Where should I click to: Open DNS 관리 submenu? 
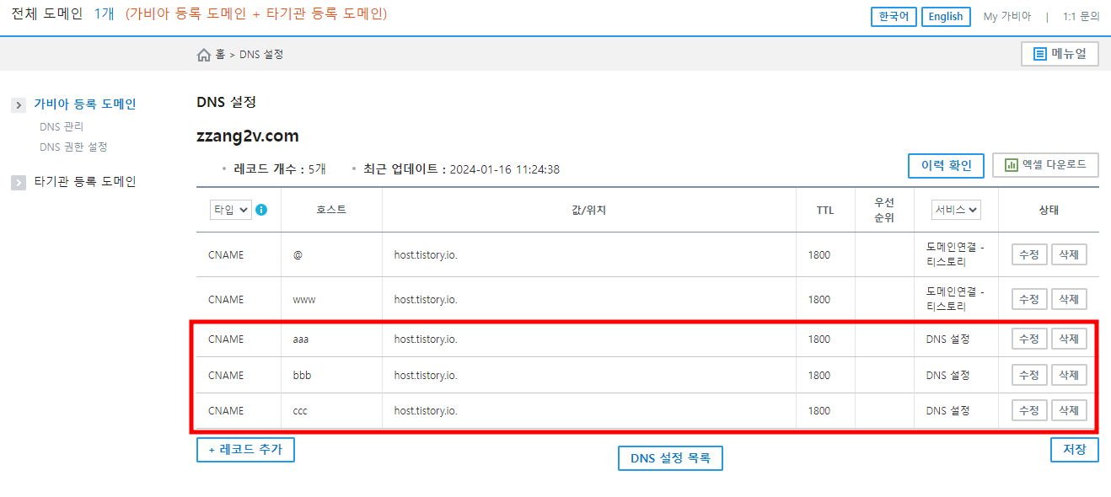[62, 126]
